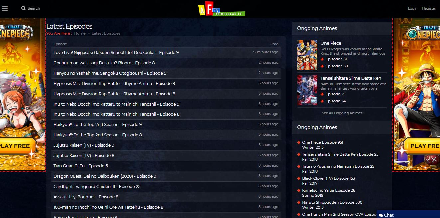Screen dimensions: 440x218
Task: Click the arrow beside Tensei Episode 25
Action: pyautogui.click(x=322, y=94)
